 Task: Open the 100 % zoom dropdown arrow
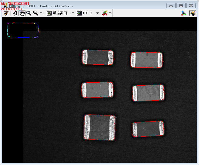(x=97, y=13)
